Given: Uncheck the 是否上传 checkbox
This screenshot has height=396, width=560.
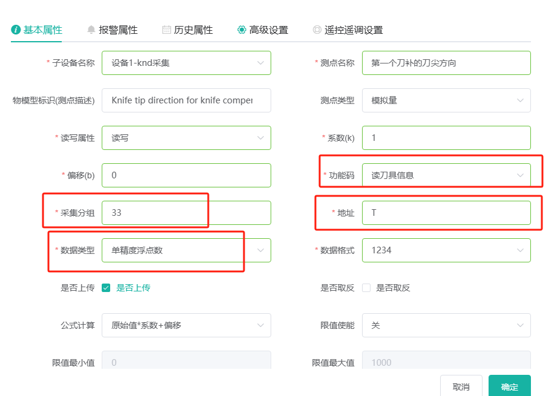Looking at the screenshot, I should click(x=106, y=288).
